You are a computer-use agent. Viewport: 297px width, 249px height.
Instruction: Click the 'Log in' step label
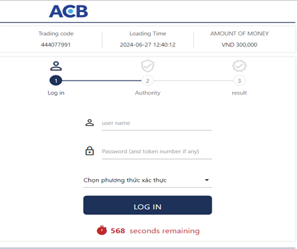[56, 93]
